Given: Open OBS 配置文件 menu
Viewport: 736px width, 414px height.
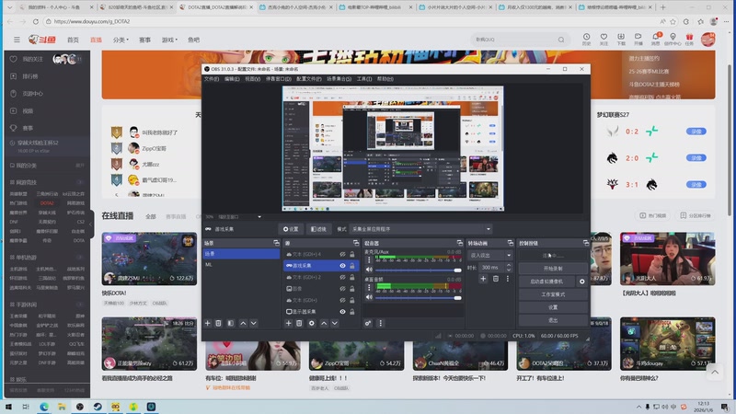Looking at the screenshot, I should click(309, 79).
